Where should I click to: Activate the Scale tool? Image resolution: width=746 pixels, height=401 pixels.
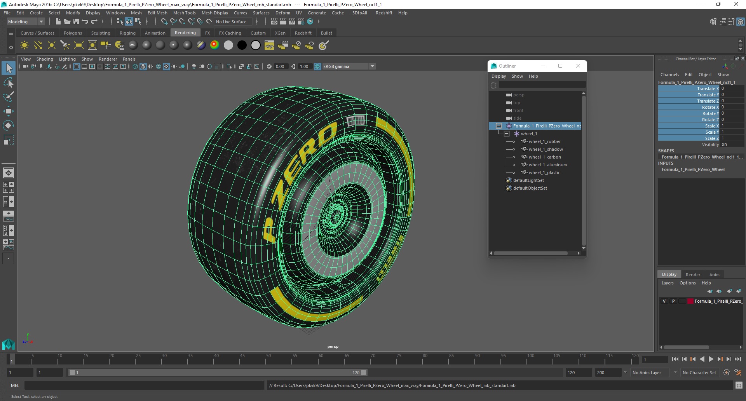point(9,139)
